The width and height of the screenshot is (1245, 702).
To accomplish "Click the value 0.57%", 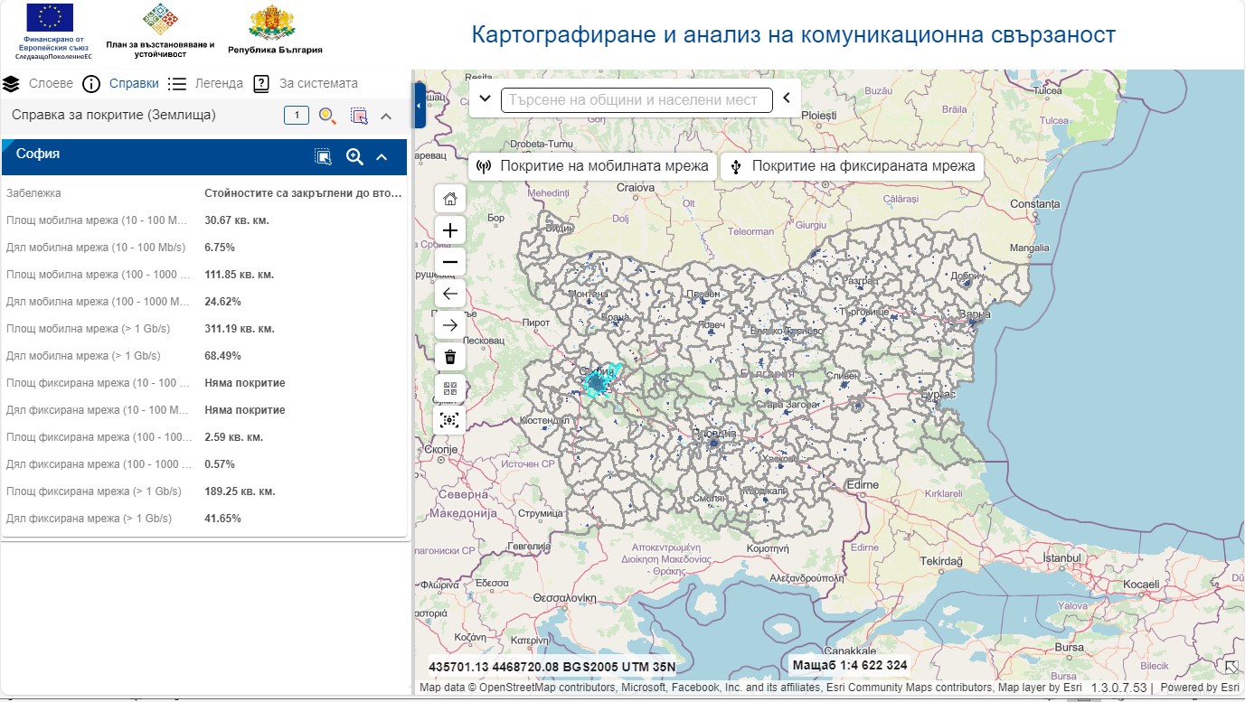I will click(x=220, y=464).
